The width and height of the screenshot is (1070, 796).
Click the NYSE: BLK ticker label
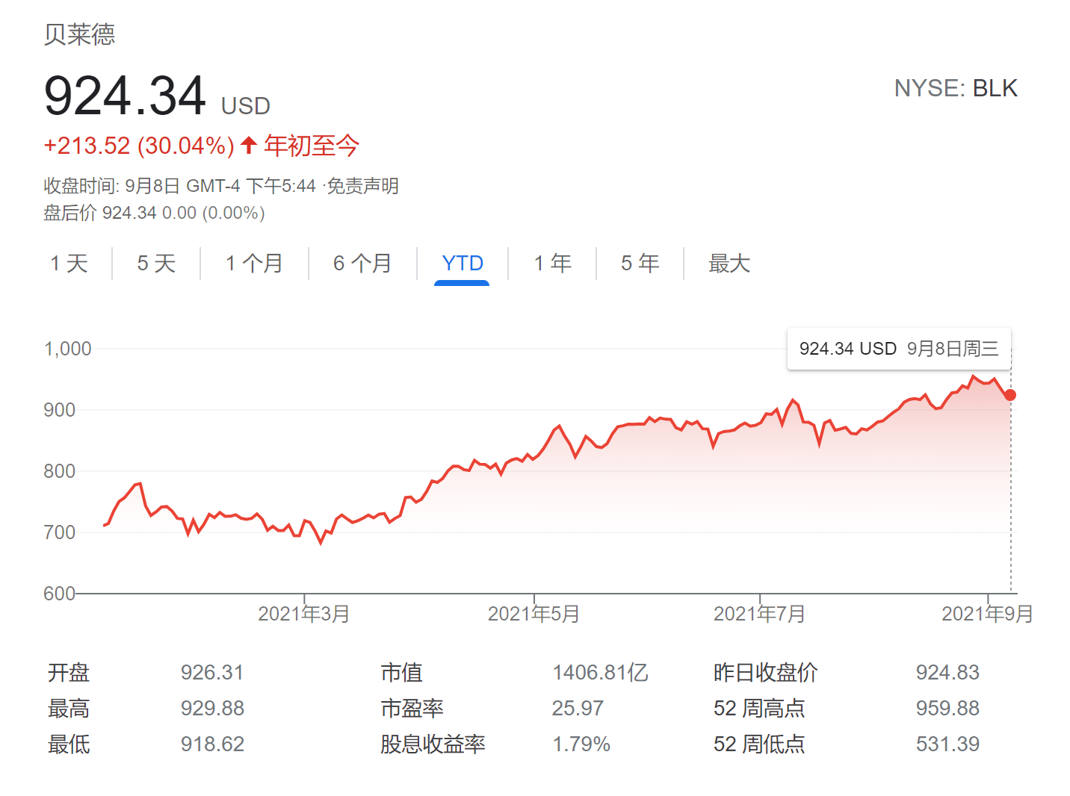(955, 88)
